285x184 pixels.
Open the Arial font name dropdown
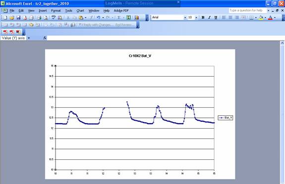click(x=185, y=17)
